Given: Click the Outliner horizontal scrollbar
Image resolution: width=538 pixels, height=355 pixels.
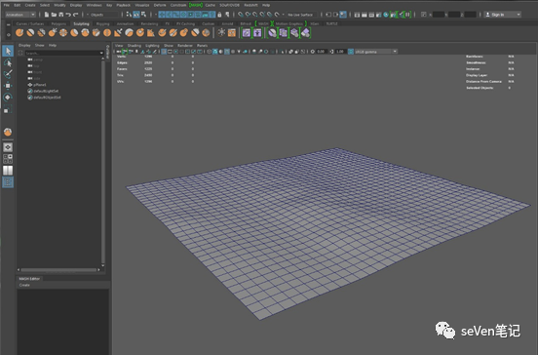Looking at the screenshot, I should click(58, 270).
